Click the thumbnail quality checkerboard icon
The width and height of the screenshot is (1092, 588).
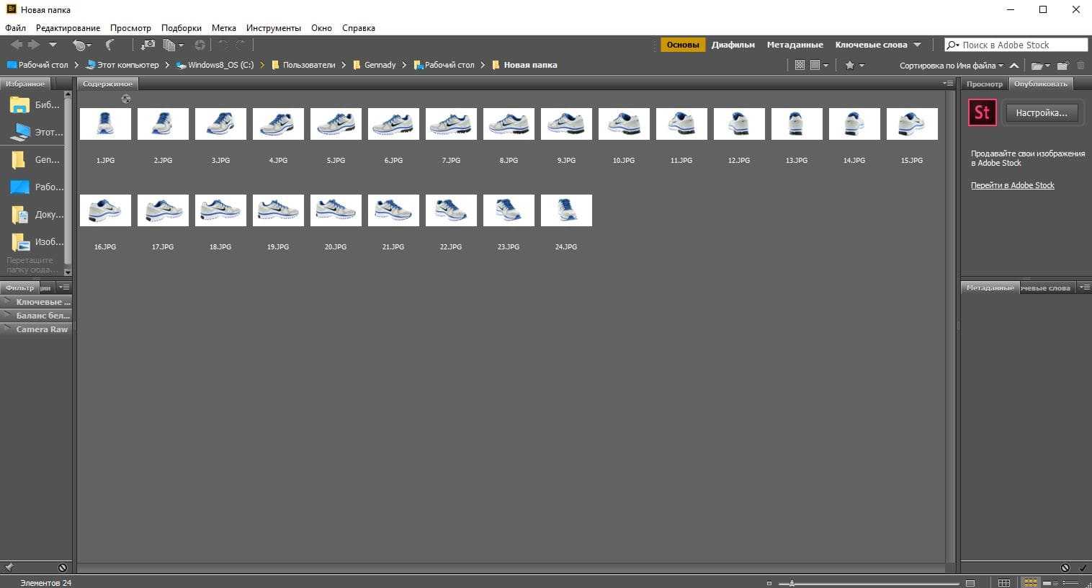(800, 66)
